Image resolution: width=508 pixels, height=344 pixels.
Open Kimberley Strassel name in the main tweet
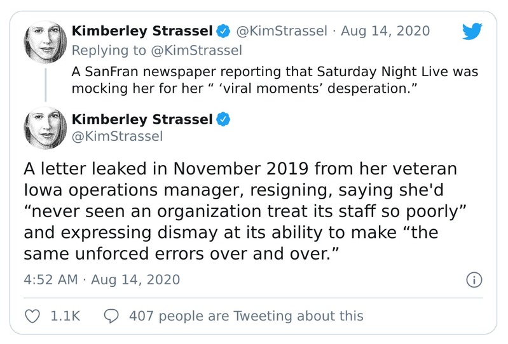click(142, 119)
